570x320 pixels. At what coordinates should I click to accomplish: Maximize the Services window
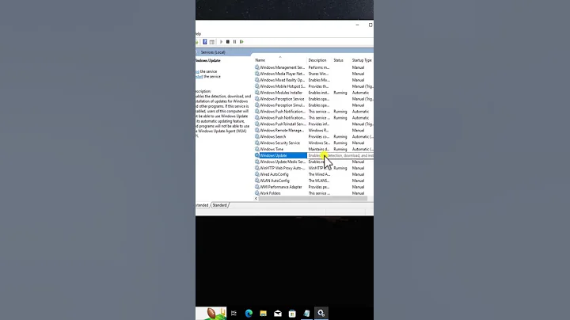370,25
